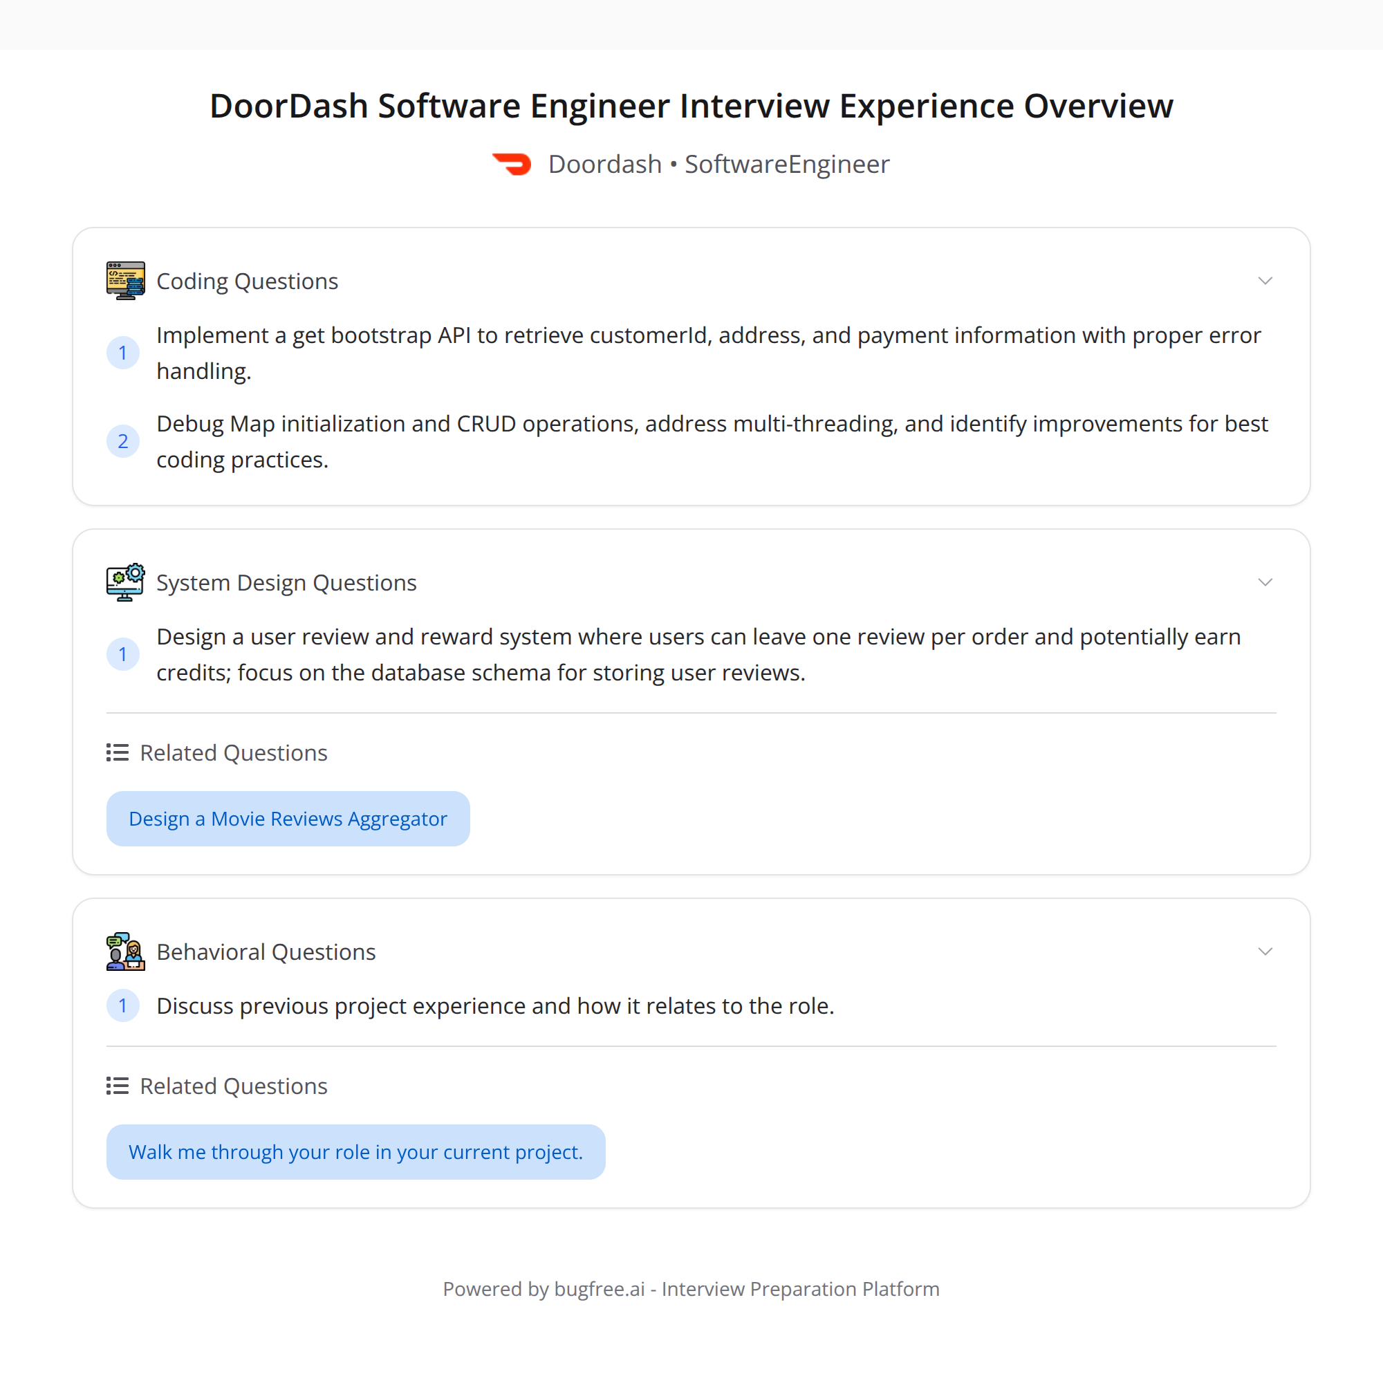The image size is (1383, 1383).
Task: Click Related Questions label under System Design
Action: click(x=233, y=753)
